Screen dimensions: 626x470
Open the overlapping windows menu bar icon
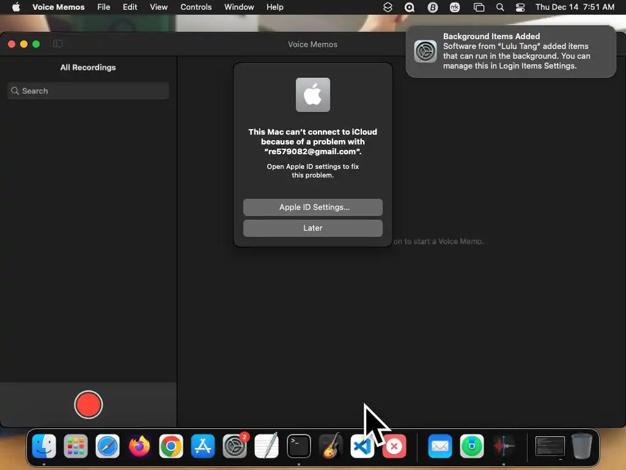478,7
